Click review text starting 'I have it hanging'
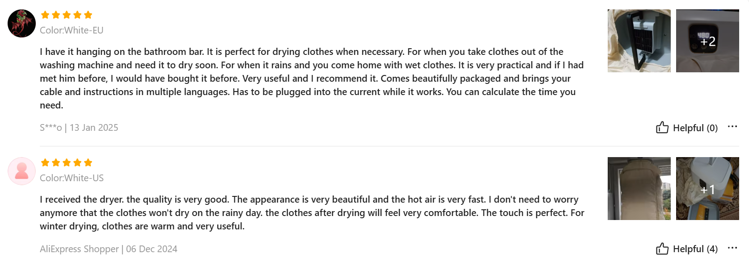Screen dimensions: 749x266 pyautogui.click(x=312, y=79)
